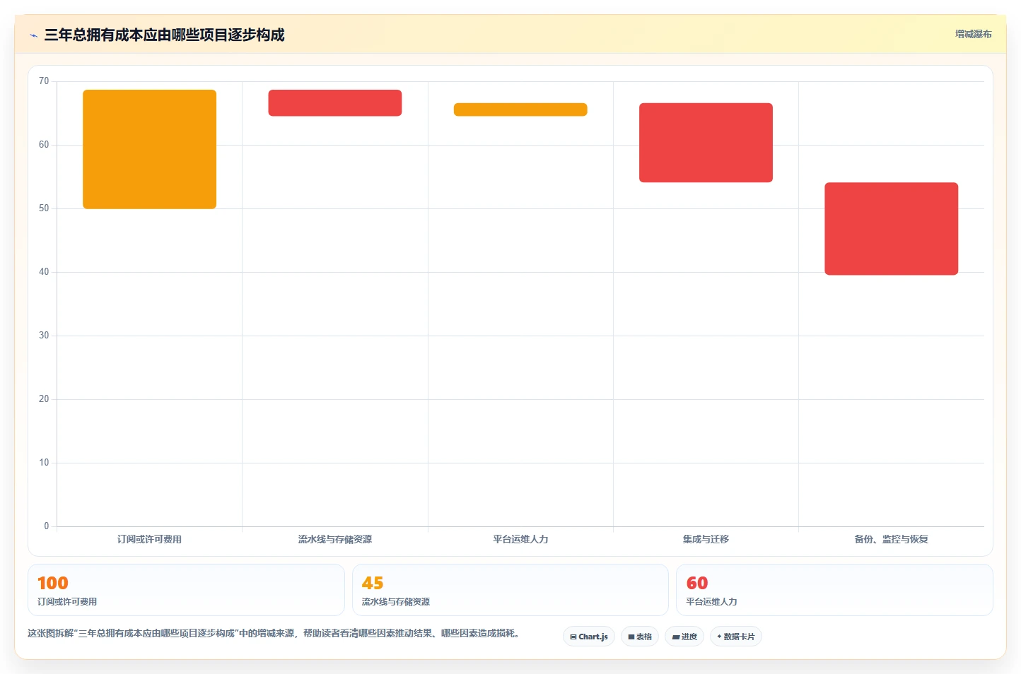The width and height of the screenshot is (1021, 674).
Task: Click the description text beginning 这张图拆解
Action: (x=276, y=633)
